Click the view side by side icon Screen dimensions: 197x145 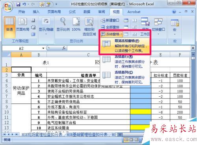coord(134,20)
